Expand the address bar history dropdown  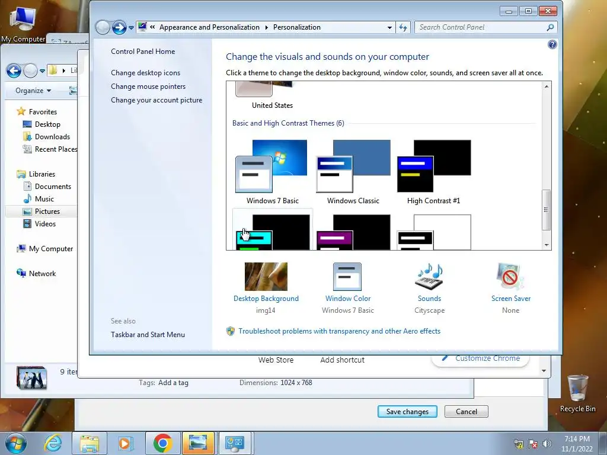pyautogui.click(x=389, y=27)
